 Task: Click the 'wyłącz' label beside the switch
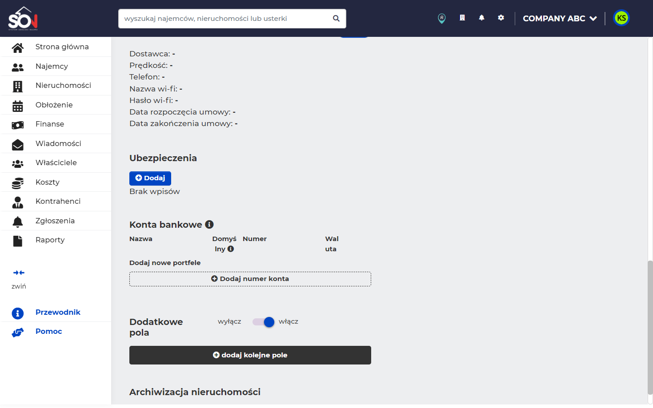[229, 321]
